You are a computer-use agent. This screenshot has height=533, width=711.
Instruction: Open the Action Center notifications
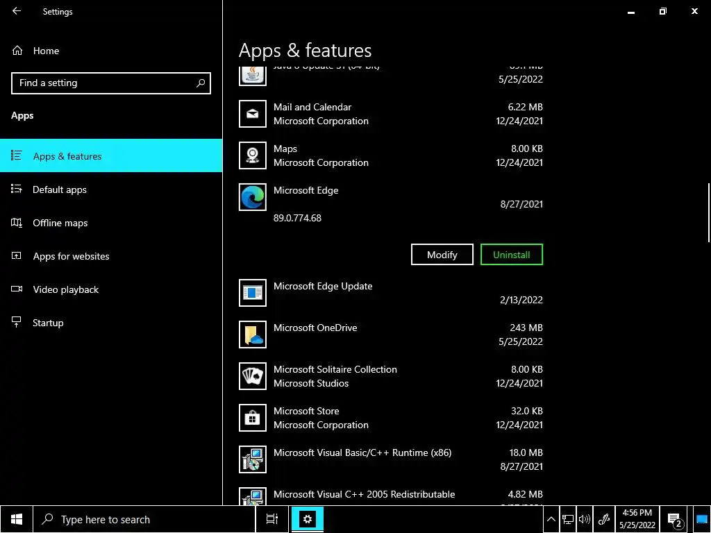click(x=675, y=519)
